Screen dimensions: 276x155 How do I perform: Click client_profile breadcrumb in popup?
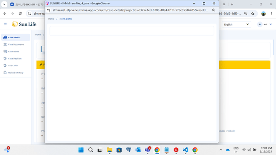coord(66,19)
